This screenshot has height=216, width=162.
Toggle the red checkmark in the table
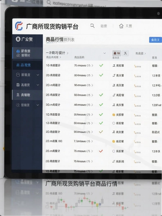click(101, 151)
